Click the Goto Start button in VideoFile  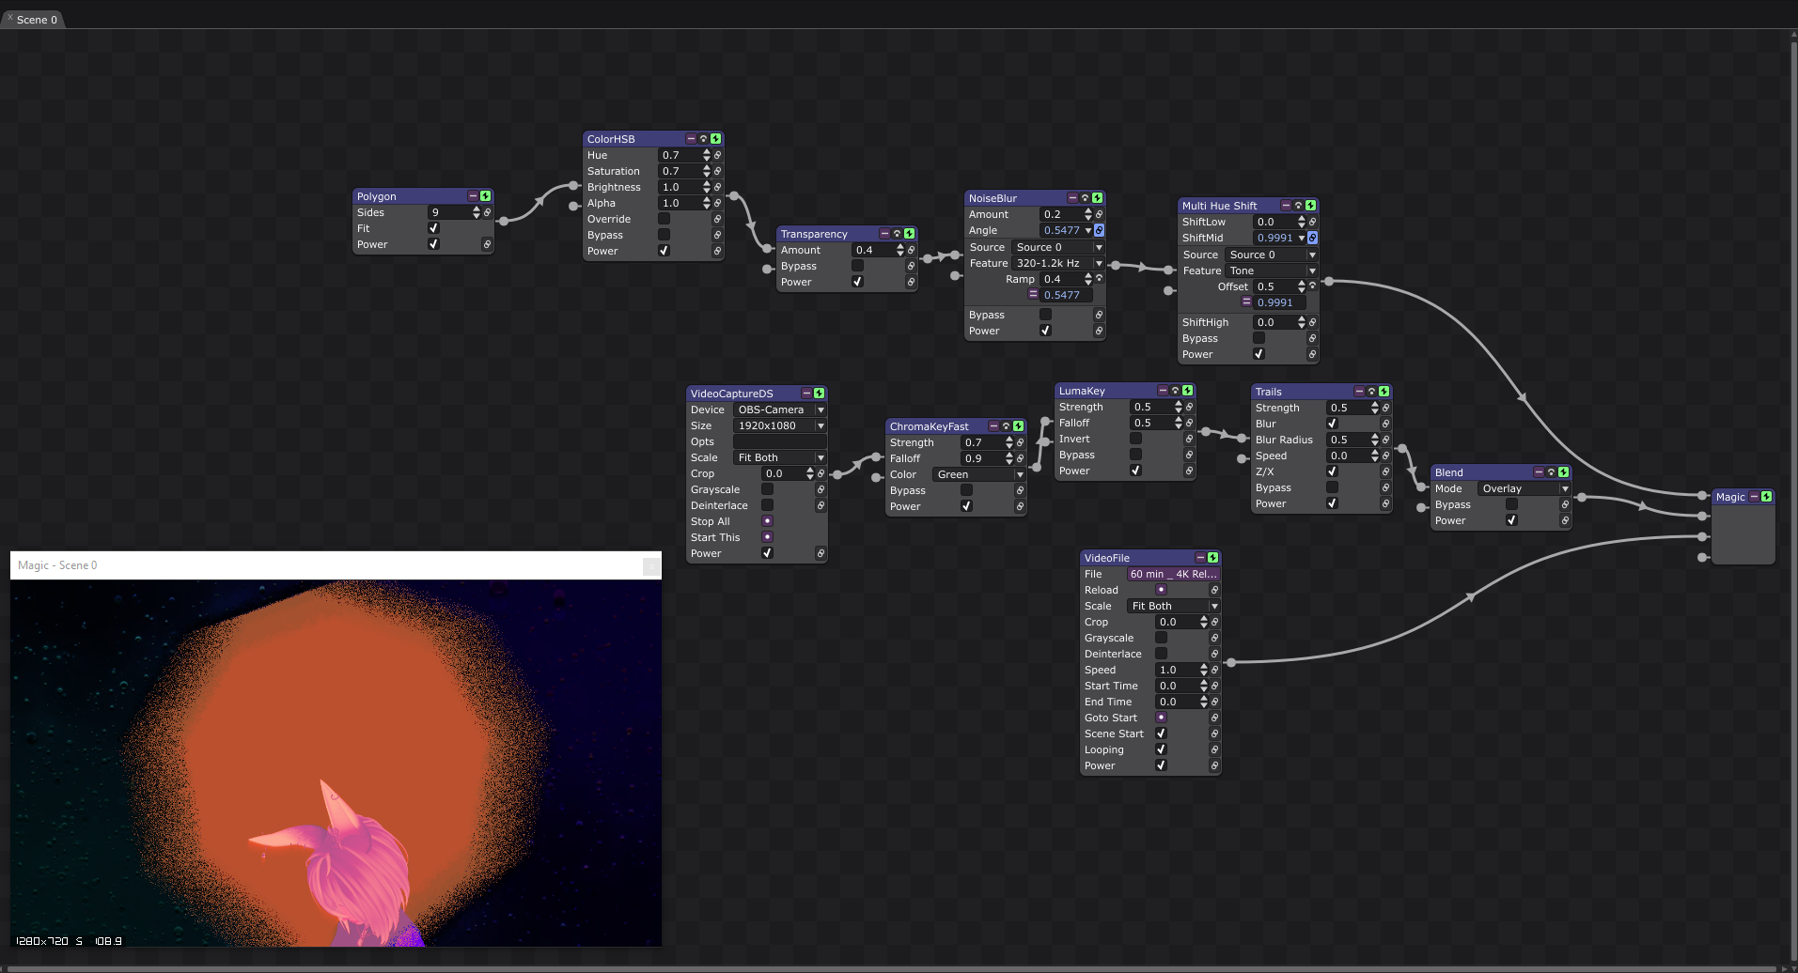point(1161,718)
